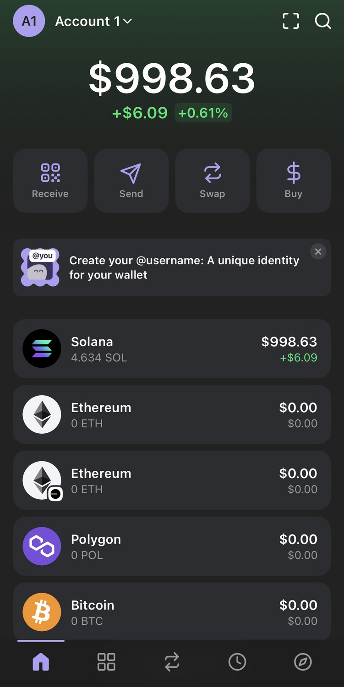Image resolution: width=344 pixels, height=687 pixels.
Task: Open the Swap action button
Action: (x=213, y=180)
